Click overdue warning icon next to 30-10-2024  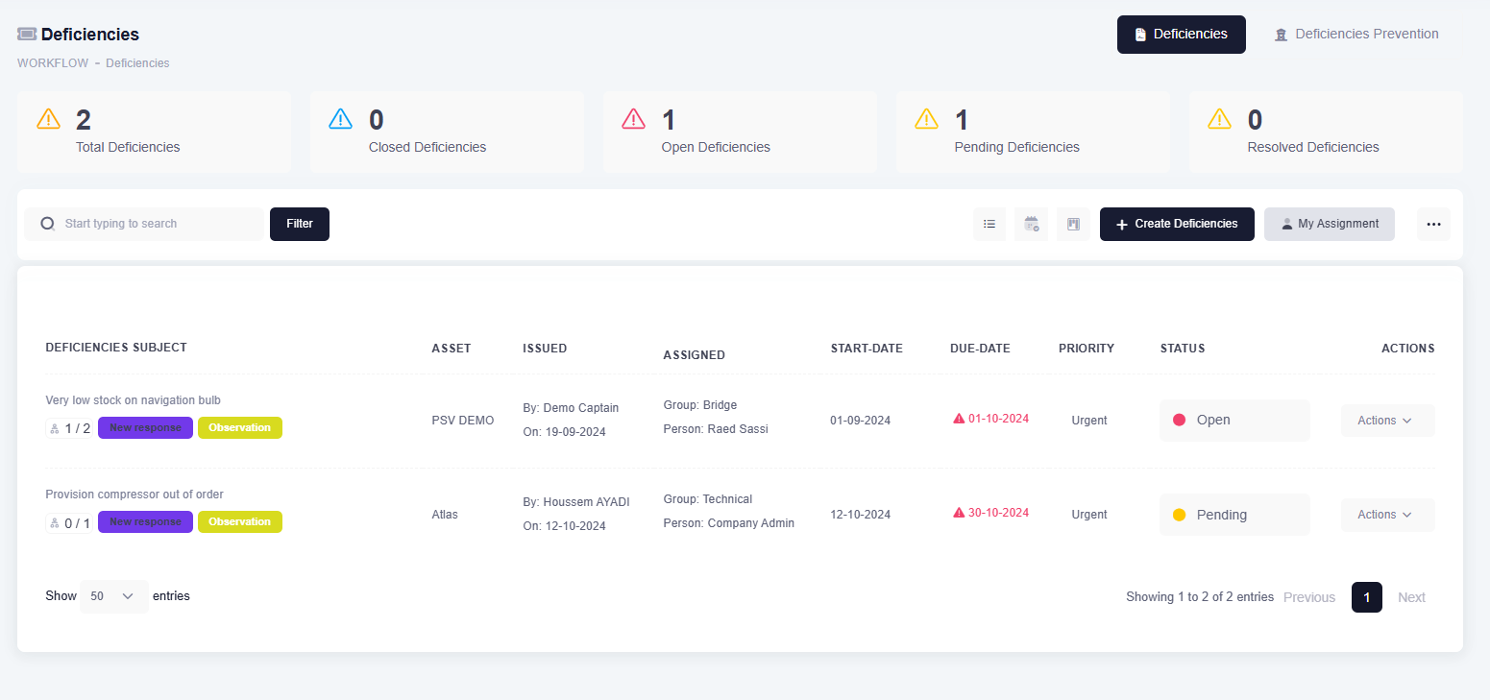tap(958, 513)
